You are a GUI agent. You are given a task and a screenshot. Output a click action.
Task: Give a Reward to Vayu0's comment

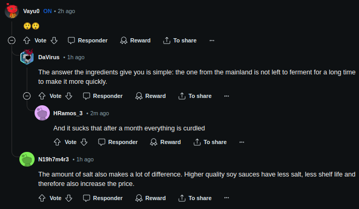click(135, 40)
